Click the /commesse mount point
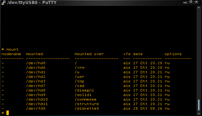This screenshot has height=116, width=202. tap(85, 99)
